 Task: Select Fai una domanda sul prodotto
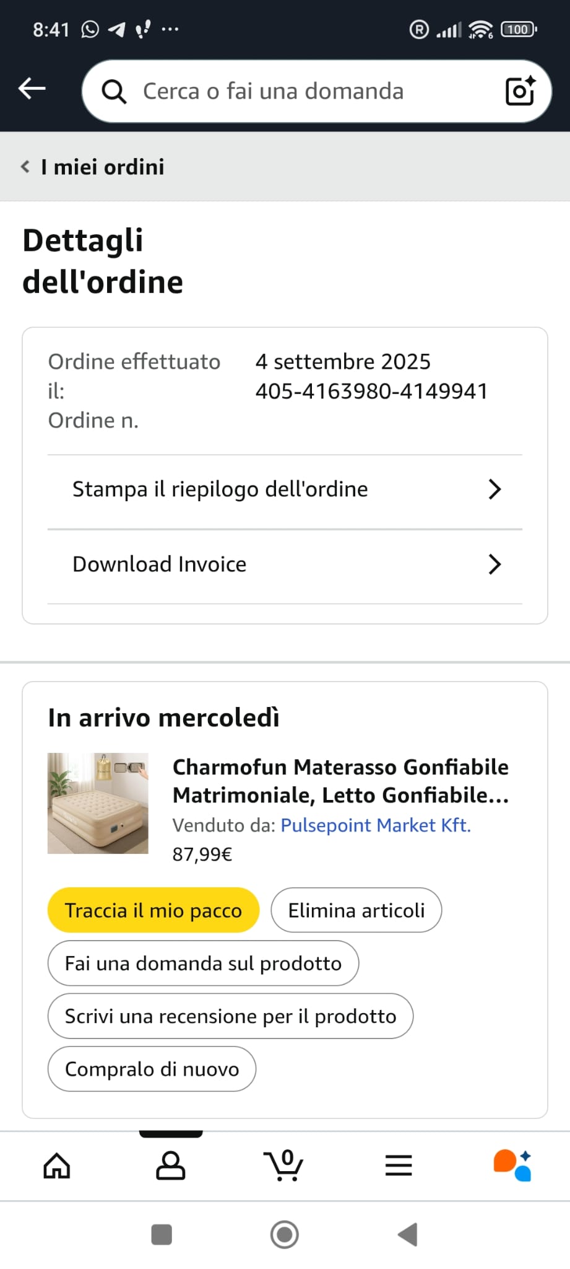click(x=203, y=964)
